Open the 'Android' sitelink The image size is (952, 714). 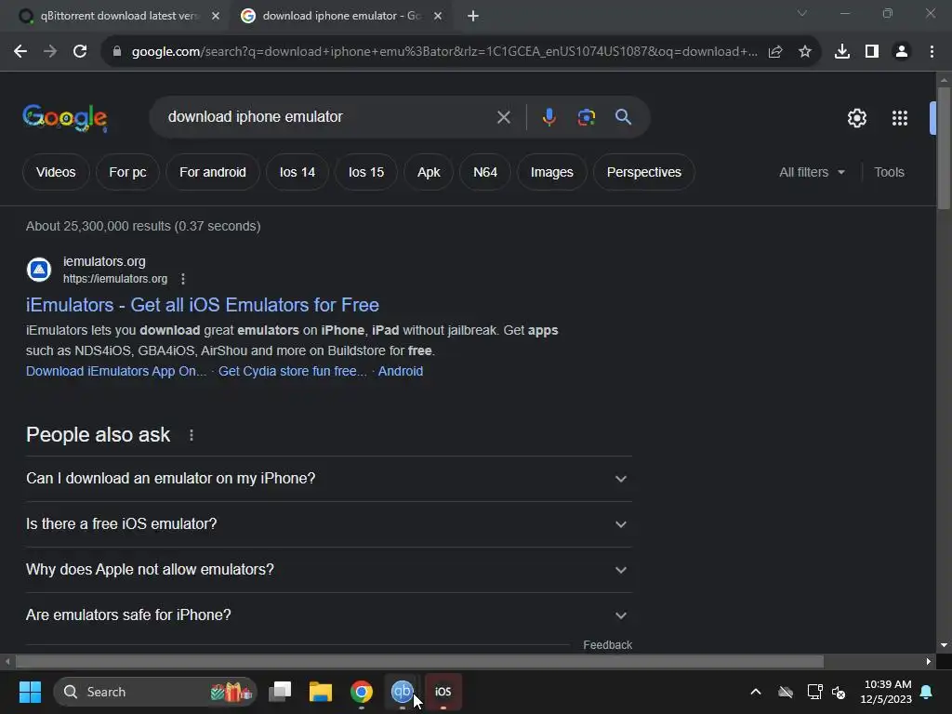pyautogui.click(x=401, y=371)
